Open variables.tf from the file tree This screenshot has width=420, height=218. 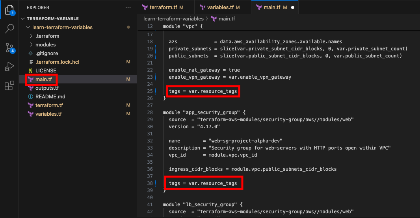(x=48, y=114)
